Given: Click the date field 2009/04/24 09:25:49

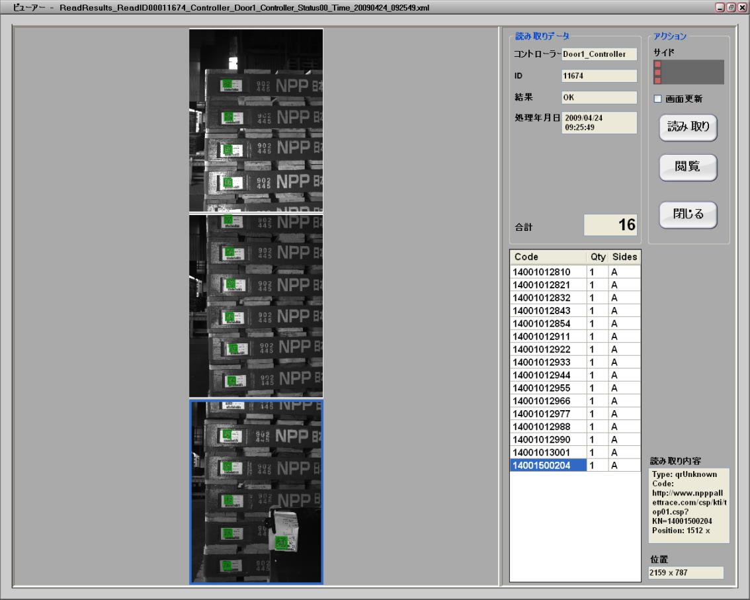Looking at the screenshot, I should click(599, 122).
